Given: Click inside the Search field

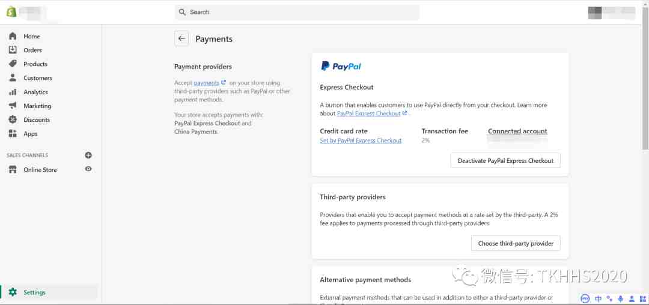Looking at the screenshot, I should tap(297, 12).
